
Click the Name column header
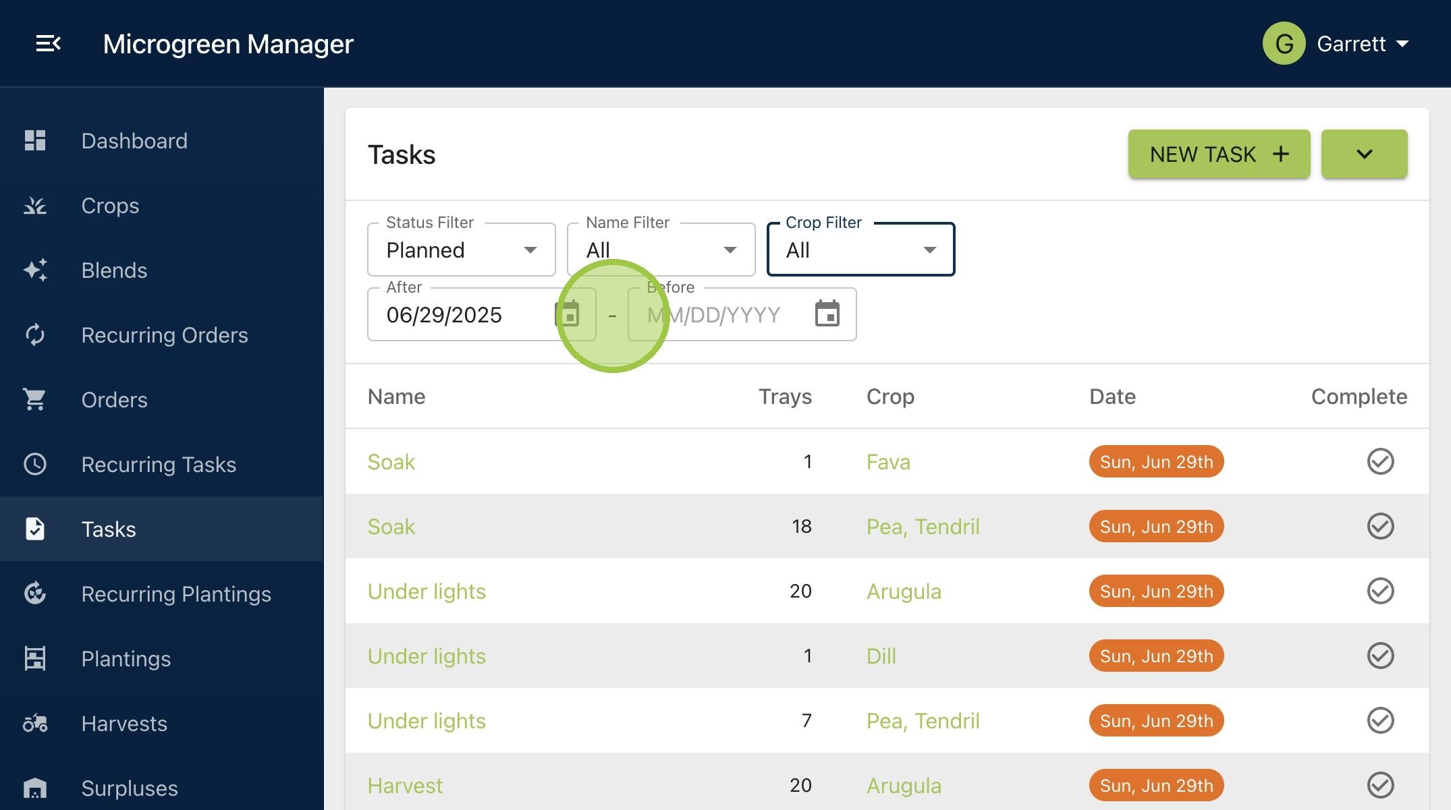pyautogui.click(x=396, y=397)
